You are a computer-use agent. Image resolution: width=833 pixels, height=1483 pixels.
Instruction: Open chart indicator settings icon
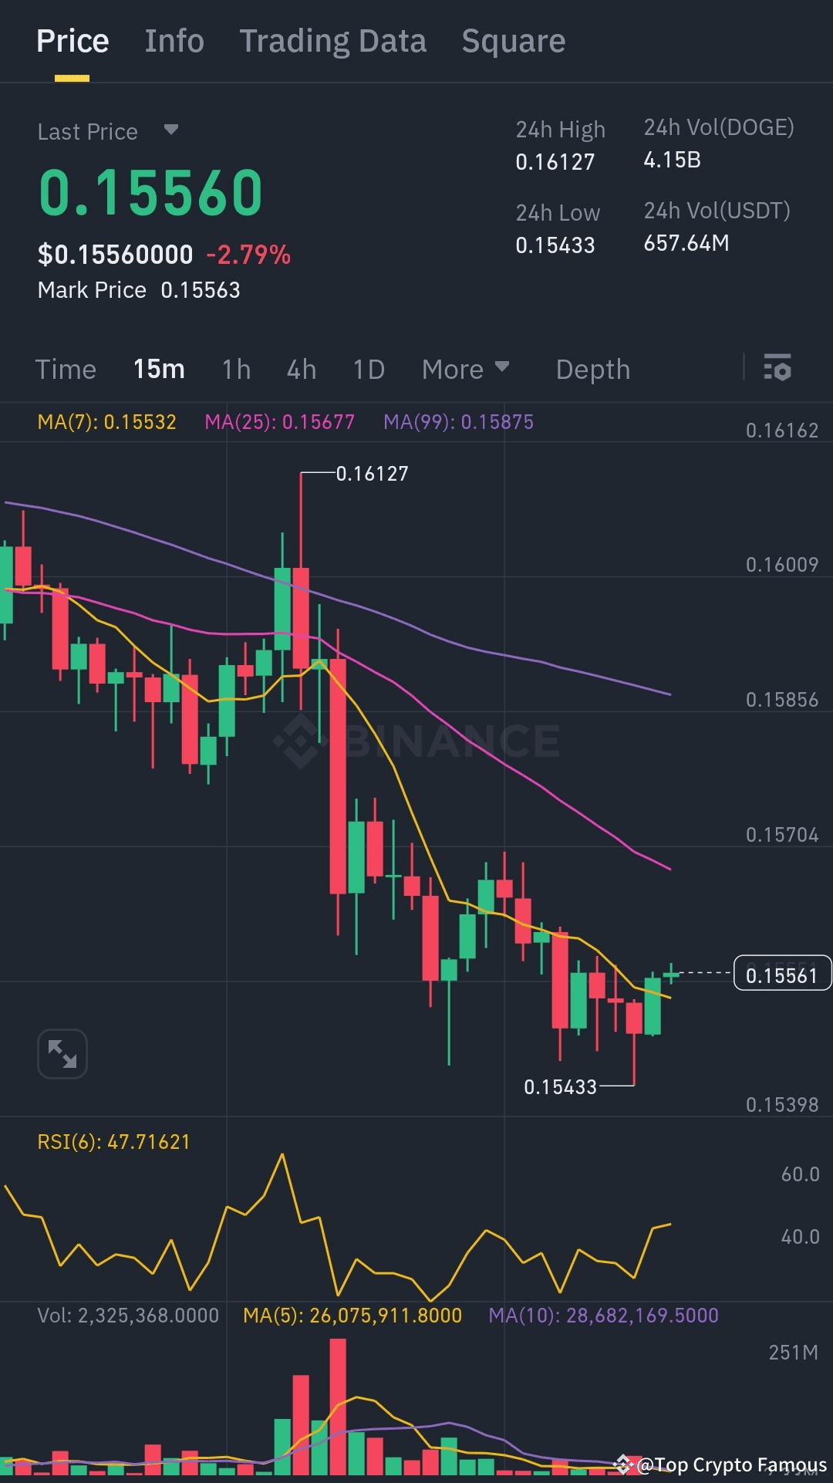pyautogui.click(x=777, y=368)
